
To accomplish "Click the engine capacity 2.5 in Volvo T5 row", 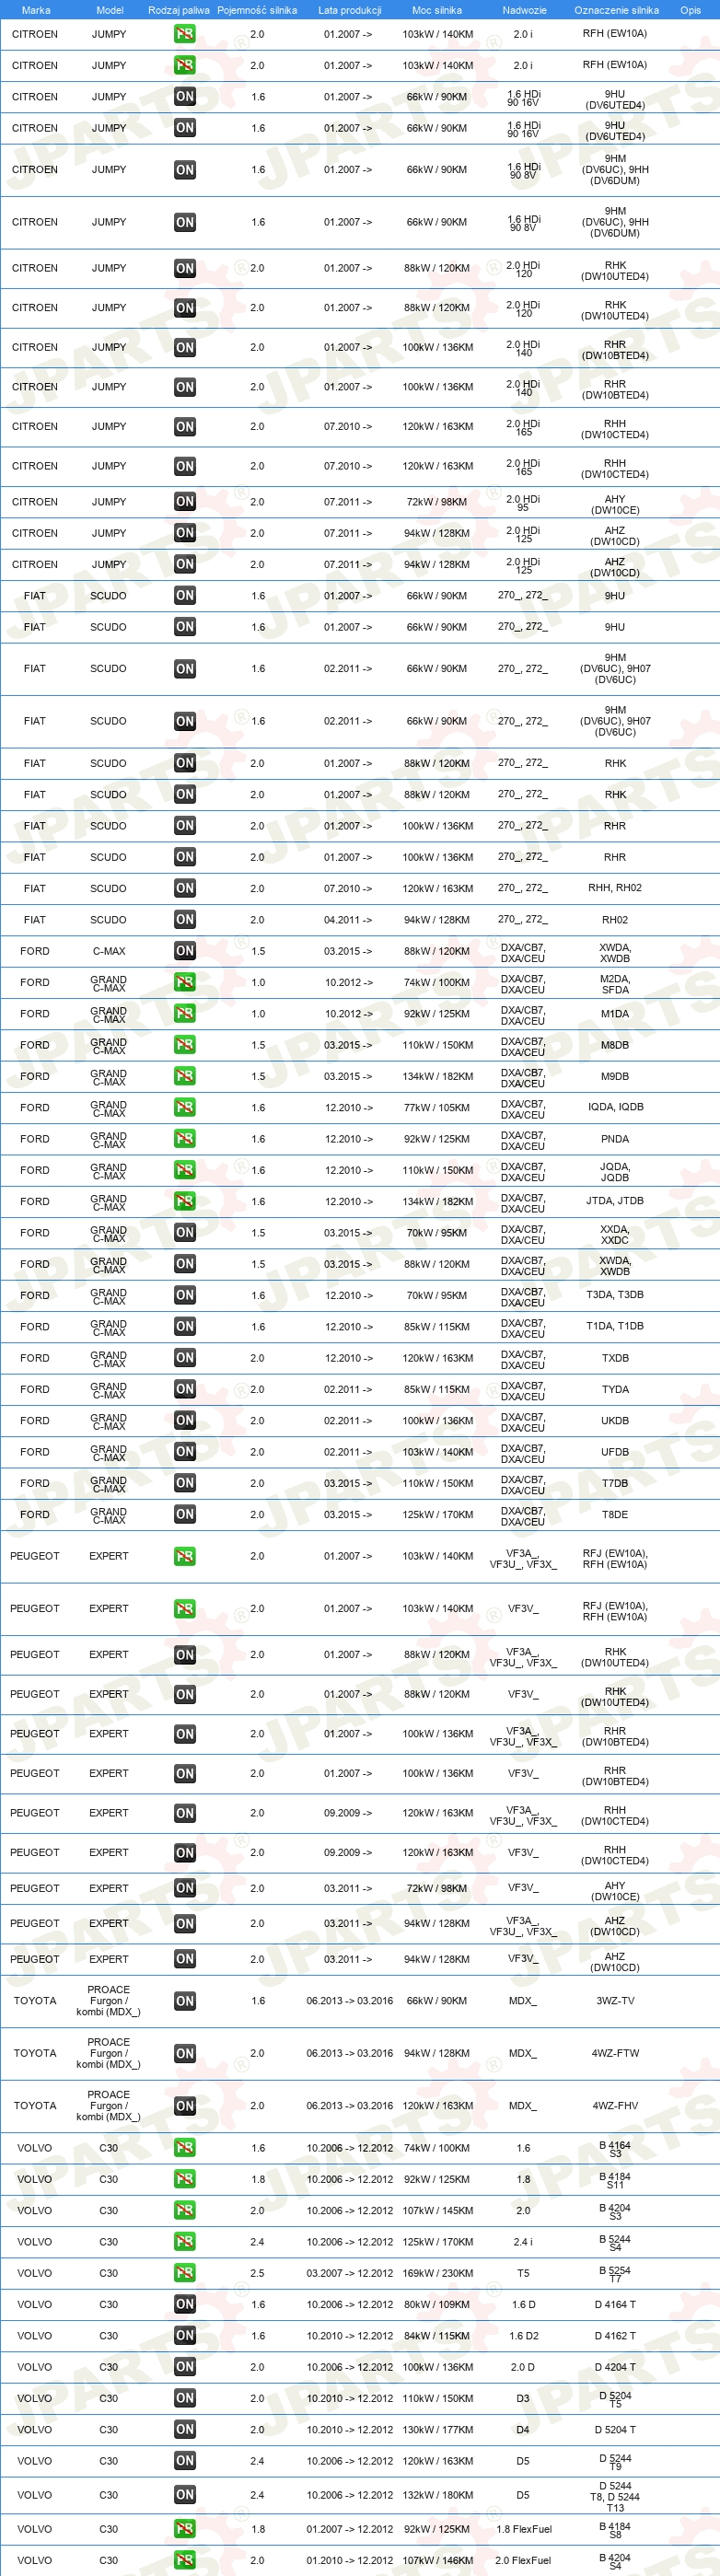I will coord(257,2273).
